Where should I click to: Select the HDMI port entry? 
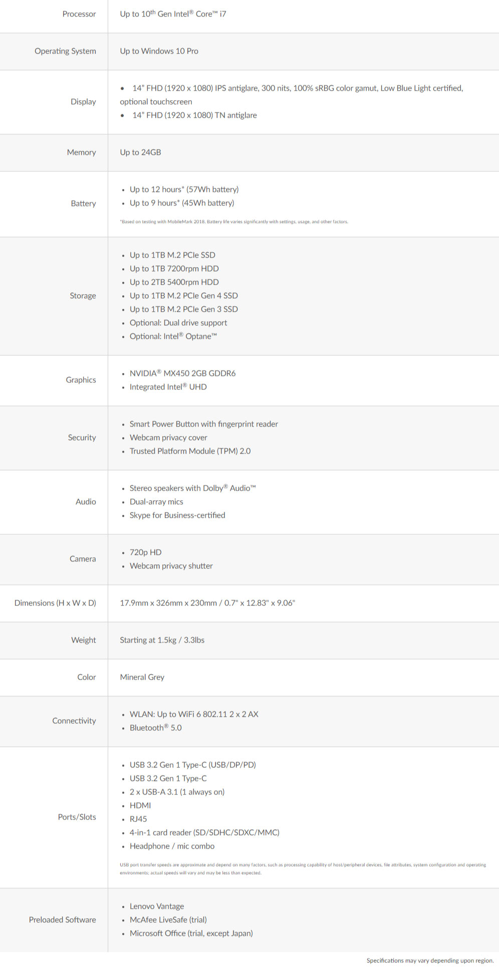pyautogui.click(x=140, y=806)
